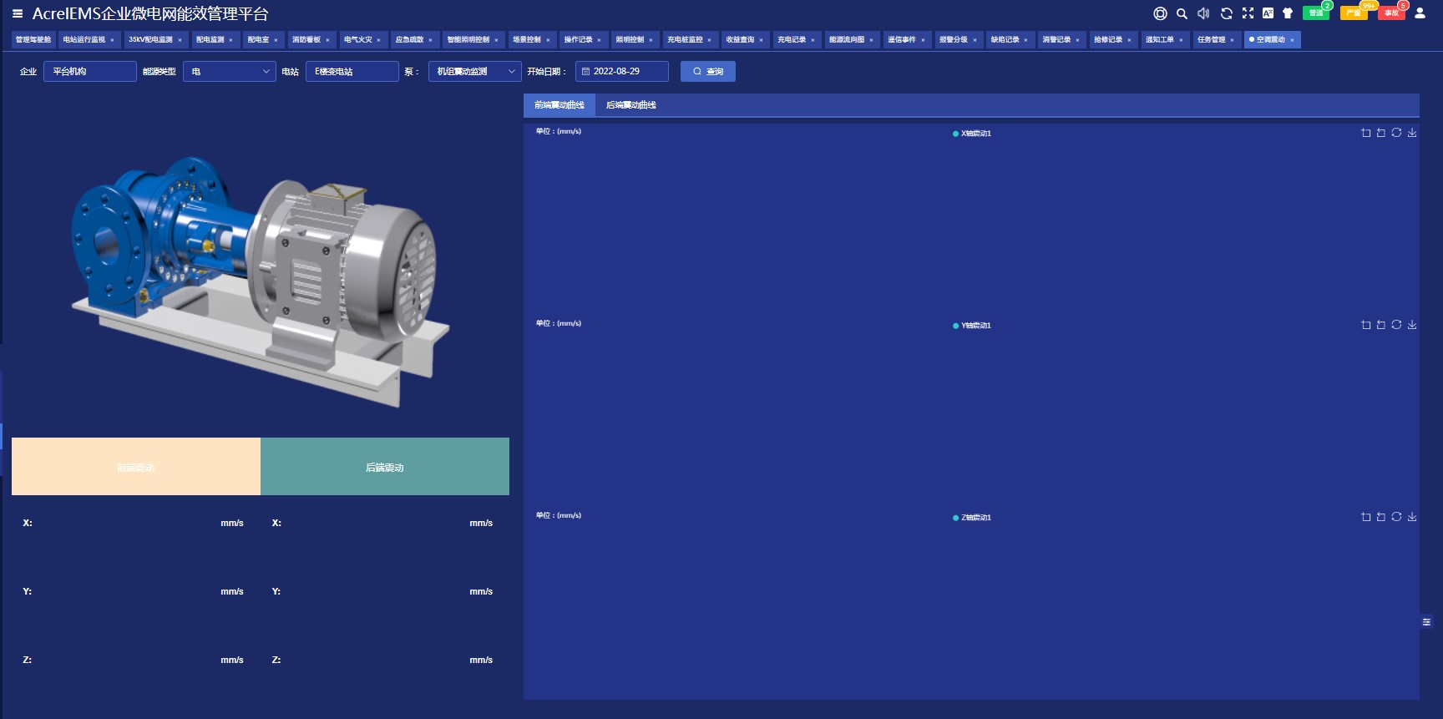Click the 查询 query button
The height and width of the screenshot is (719, 1443).
708,72
